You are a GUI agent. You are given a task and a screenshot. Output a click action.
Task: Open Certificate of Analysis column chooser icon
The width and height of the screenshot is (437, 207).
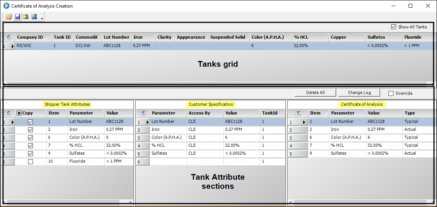[298, 113]
